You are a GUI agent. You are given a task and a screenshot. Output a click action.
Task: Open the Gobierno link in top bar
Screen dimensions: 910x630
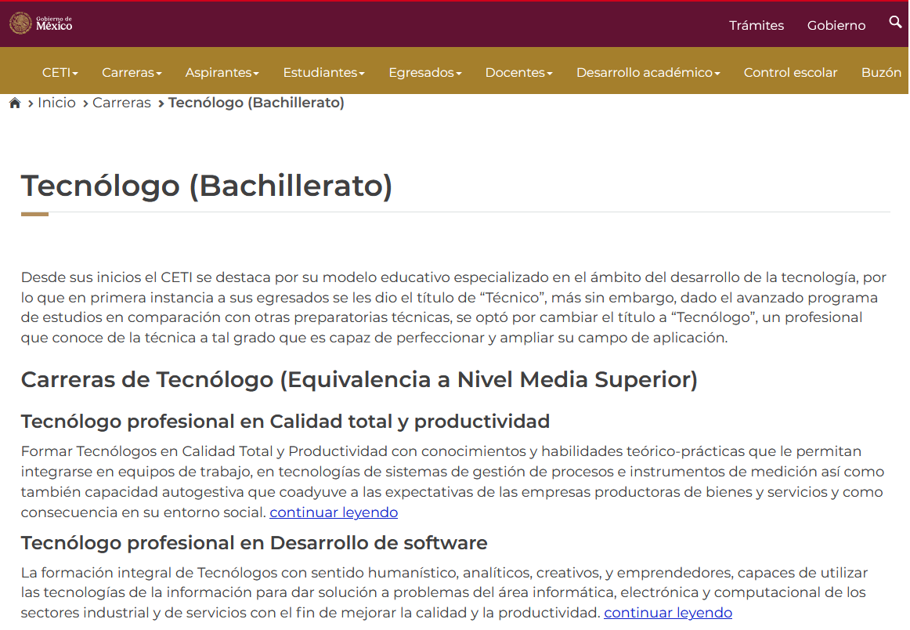click(836, 26)
